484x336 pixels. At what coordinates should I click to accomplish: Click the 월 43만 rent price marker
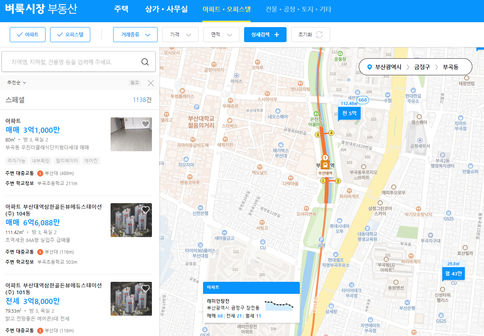(453, 274)
